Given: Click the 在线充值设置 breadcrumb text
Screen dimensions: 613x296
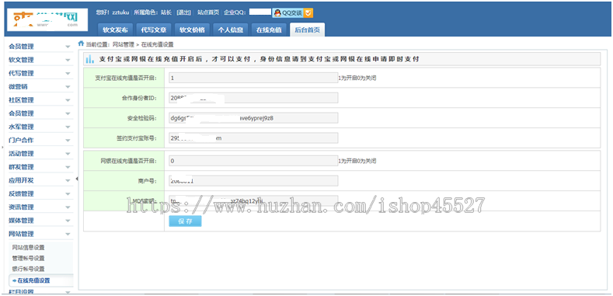Looking at the screenshot, I should [157, 44].
